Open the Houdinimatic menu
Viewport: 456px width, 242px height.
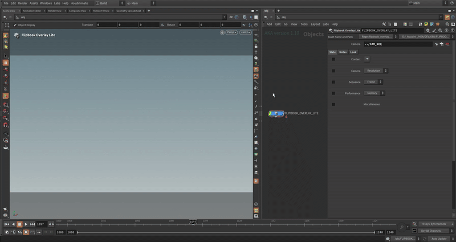pos(79,3)
